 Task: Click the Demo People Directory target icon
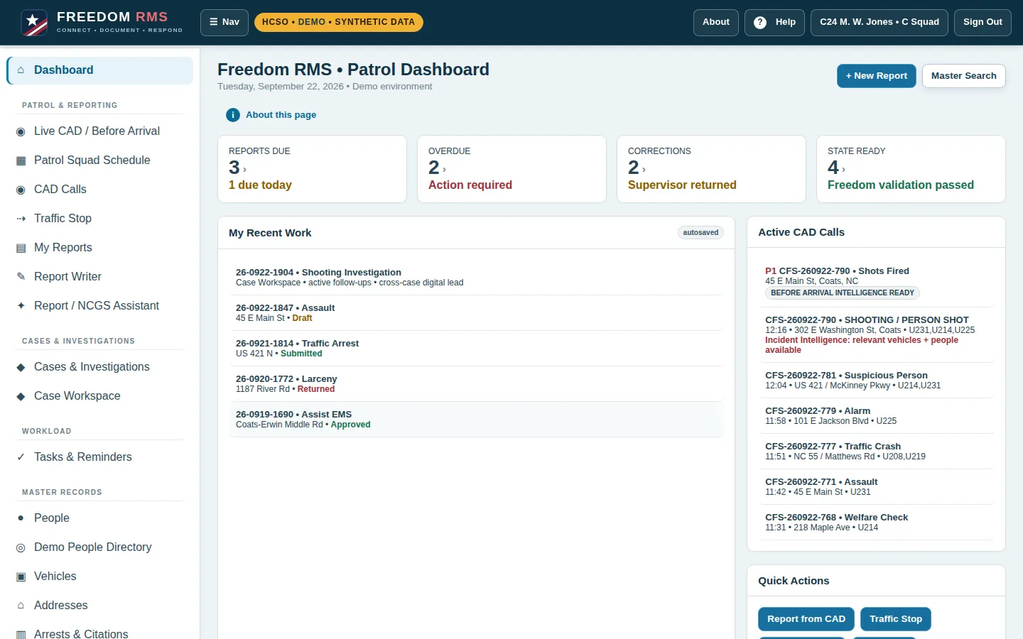[21, 547]
